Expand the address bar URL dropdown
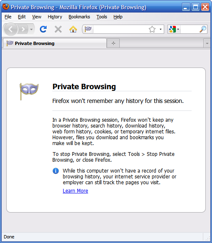This screenshot has height=243, width=212. point(160,29)
